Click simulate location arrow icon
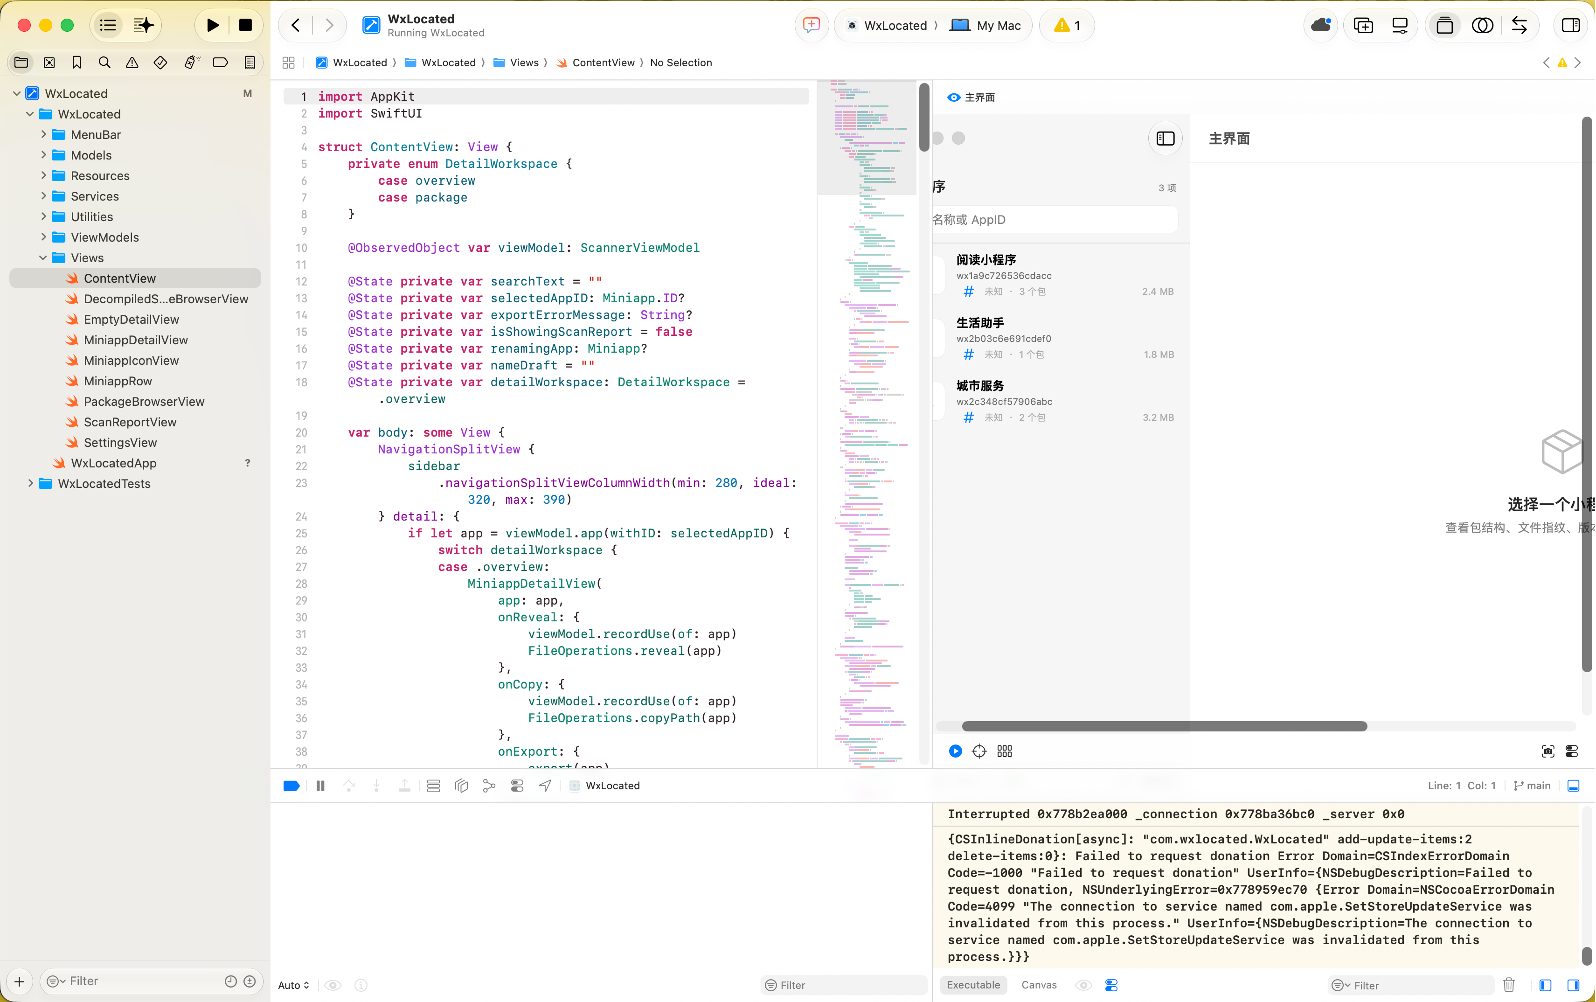 coord(545,786)
